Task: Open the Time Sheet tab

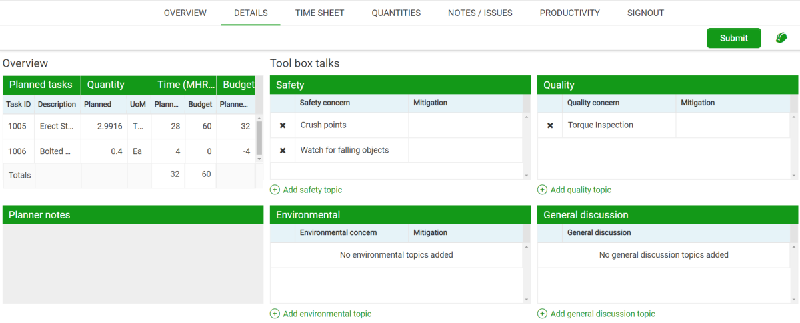Action: point(319,13)
